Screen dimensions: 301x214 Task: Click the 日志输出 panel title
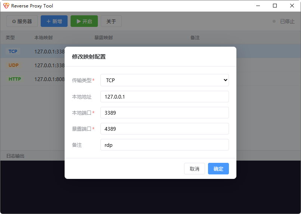(x=15, y=156)
